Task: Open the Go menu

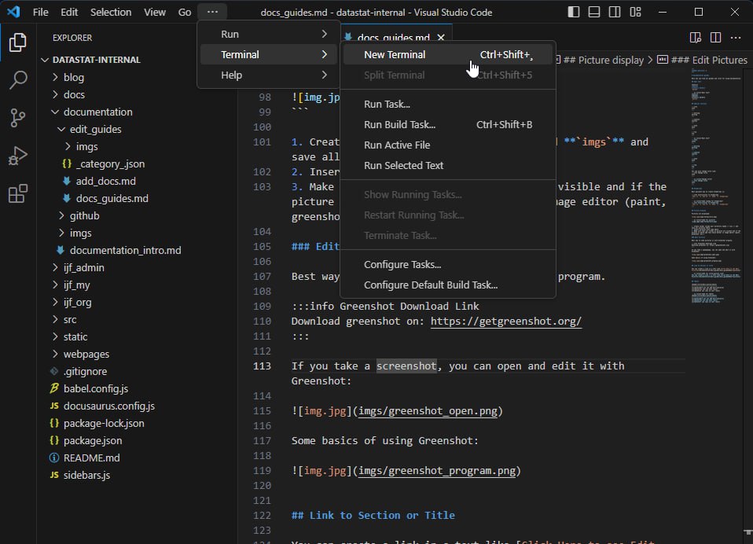Action: tap(185, 12)
